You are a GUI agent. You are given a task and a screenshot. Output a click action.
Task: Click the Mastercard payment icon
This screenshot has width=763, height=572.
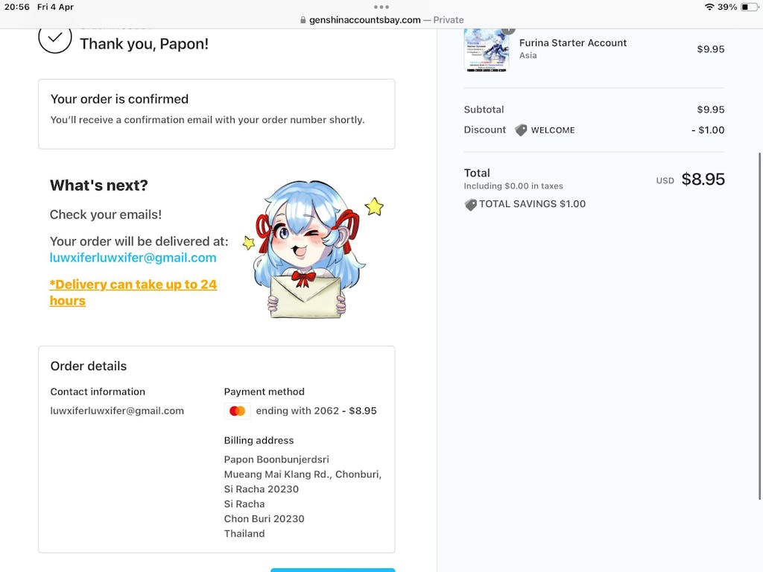(x=237, y=411)
